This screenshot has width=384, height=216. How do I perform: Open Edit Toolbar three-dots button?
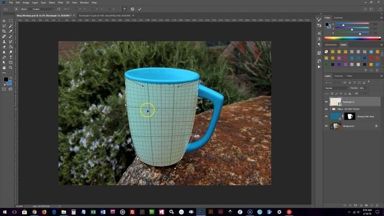point(4,73)
